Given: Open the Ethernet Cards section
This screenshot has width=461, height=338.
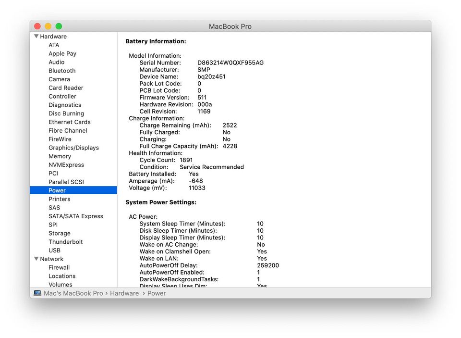Looking at the screenshot, I should tap(69, 122).
